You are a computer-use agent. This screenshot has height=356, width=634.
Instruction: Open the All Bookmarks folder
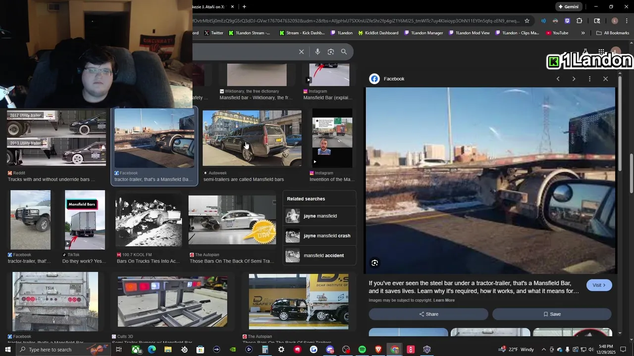pyautogui.click(x=613, y=33)
